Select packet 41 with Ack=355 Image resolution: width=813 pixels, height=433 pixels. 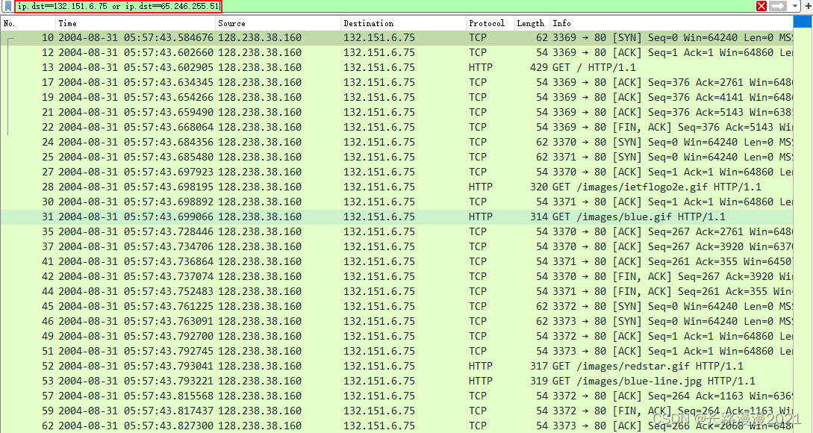(x=396, y=261)
